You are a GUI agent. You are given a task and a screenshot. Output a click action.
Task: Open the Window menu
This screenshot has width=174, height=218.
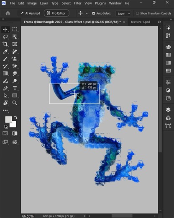coord(115,3)
